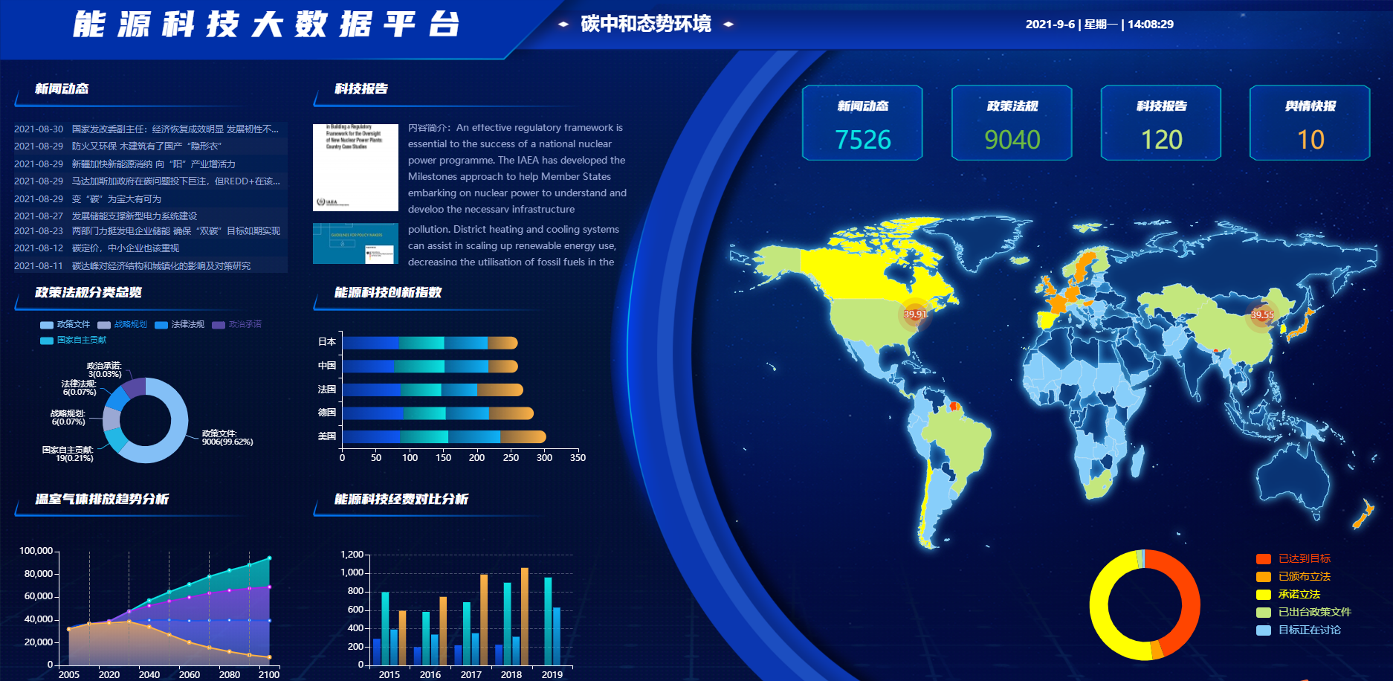Open news item dated 2021-08-23
Viewport: 1393px width, 681px height.
coord(150,231)
